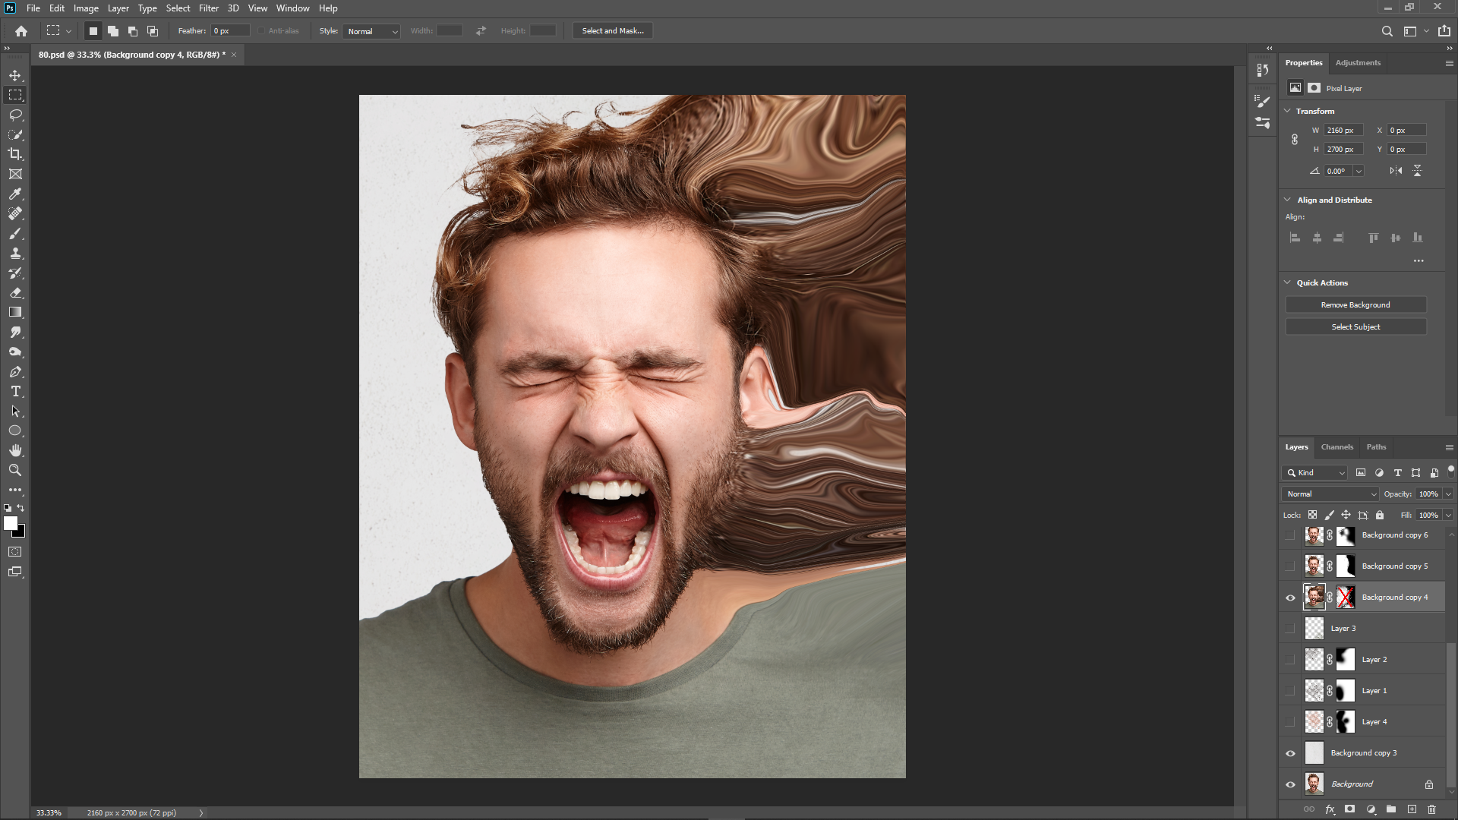
Task: Select the Path Selection tool
Action: (15, 411)
